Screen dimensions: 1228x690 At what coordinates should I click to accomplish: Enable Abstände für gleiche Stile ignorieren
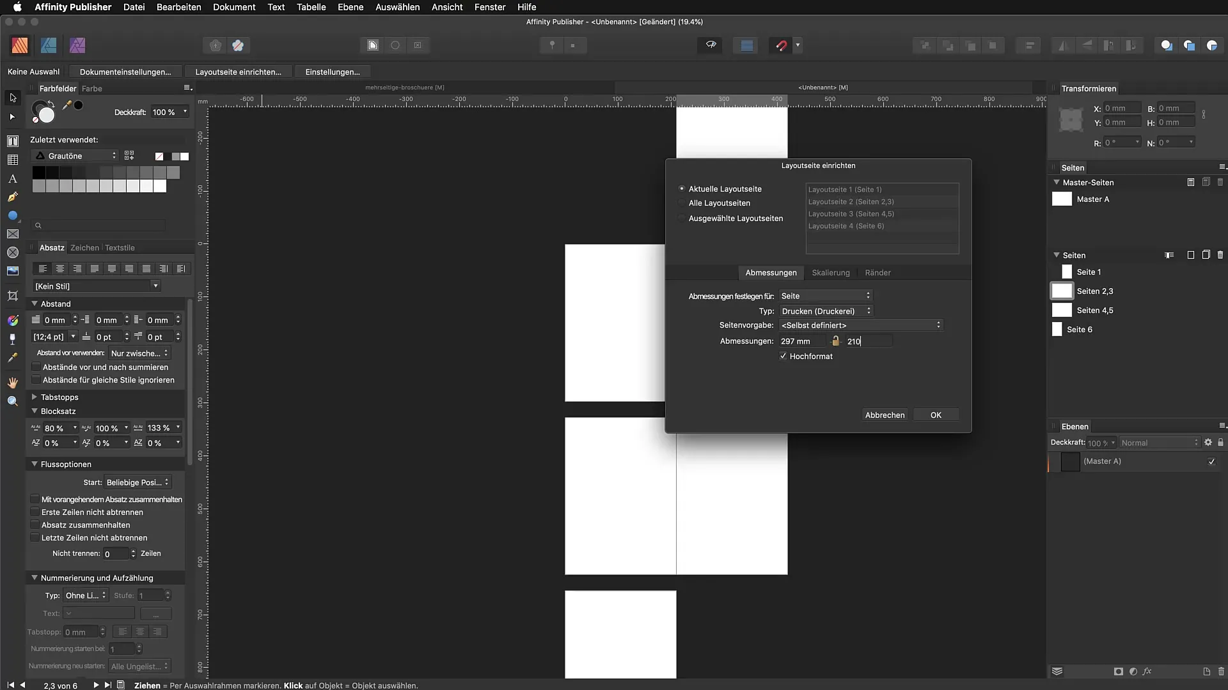coord(36,379)
